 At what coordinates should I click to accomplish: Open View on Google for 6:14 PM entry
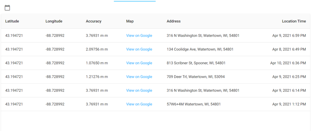tap(139, 90)
